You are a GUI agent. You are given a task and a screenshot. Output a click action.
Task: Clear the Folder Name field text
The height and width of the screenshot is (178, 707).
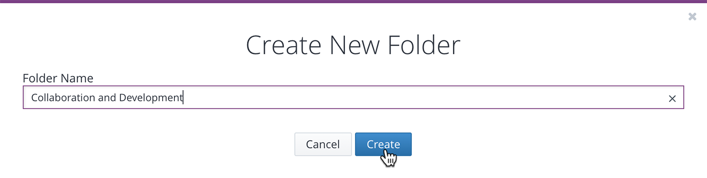[x=673, y=99]
